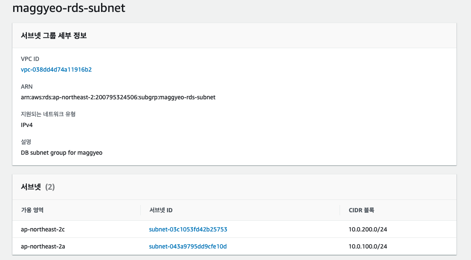Click the 서브넷 그룹 세부 정보 panel header

[54, 36]
